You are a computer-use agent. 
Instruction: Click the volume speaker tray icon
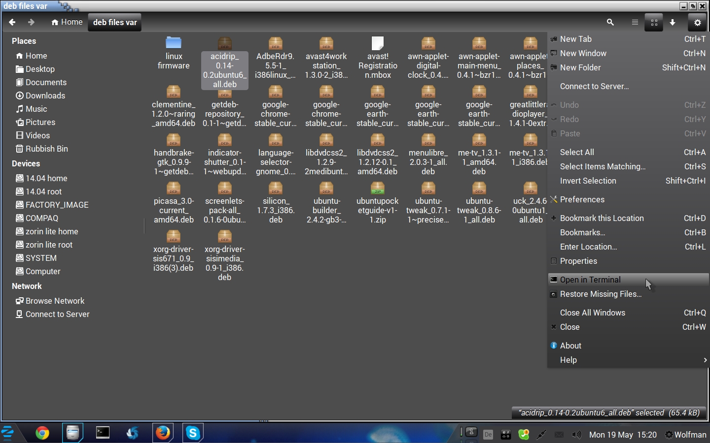coord(576,435)
